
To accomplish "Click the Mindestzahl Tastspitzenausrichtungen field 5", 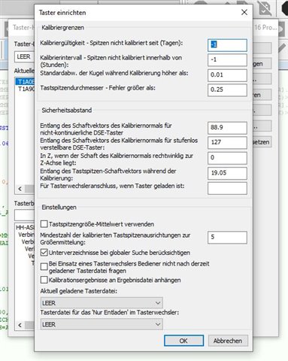I will point(227,237).
